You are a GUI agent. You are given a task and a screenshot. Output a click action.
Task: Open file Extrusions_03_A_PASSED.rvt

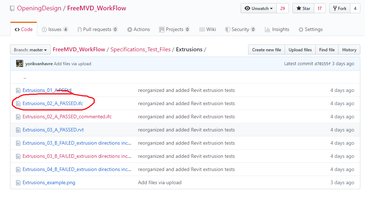tap(53, 130)
